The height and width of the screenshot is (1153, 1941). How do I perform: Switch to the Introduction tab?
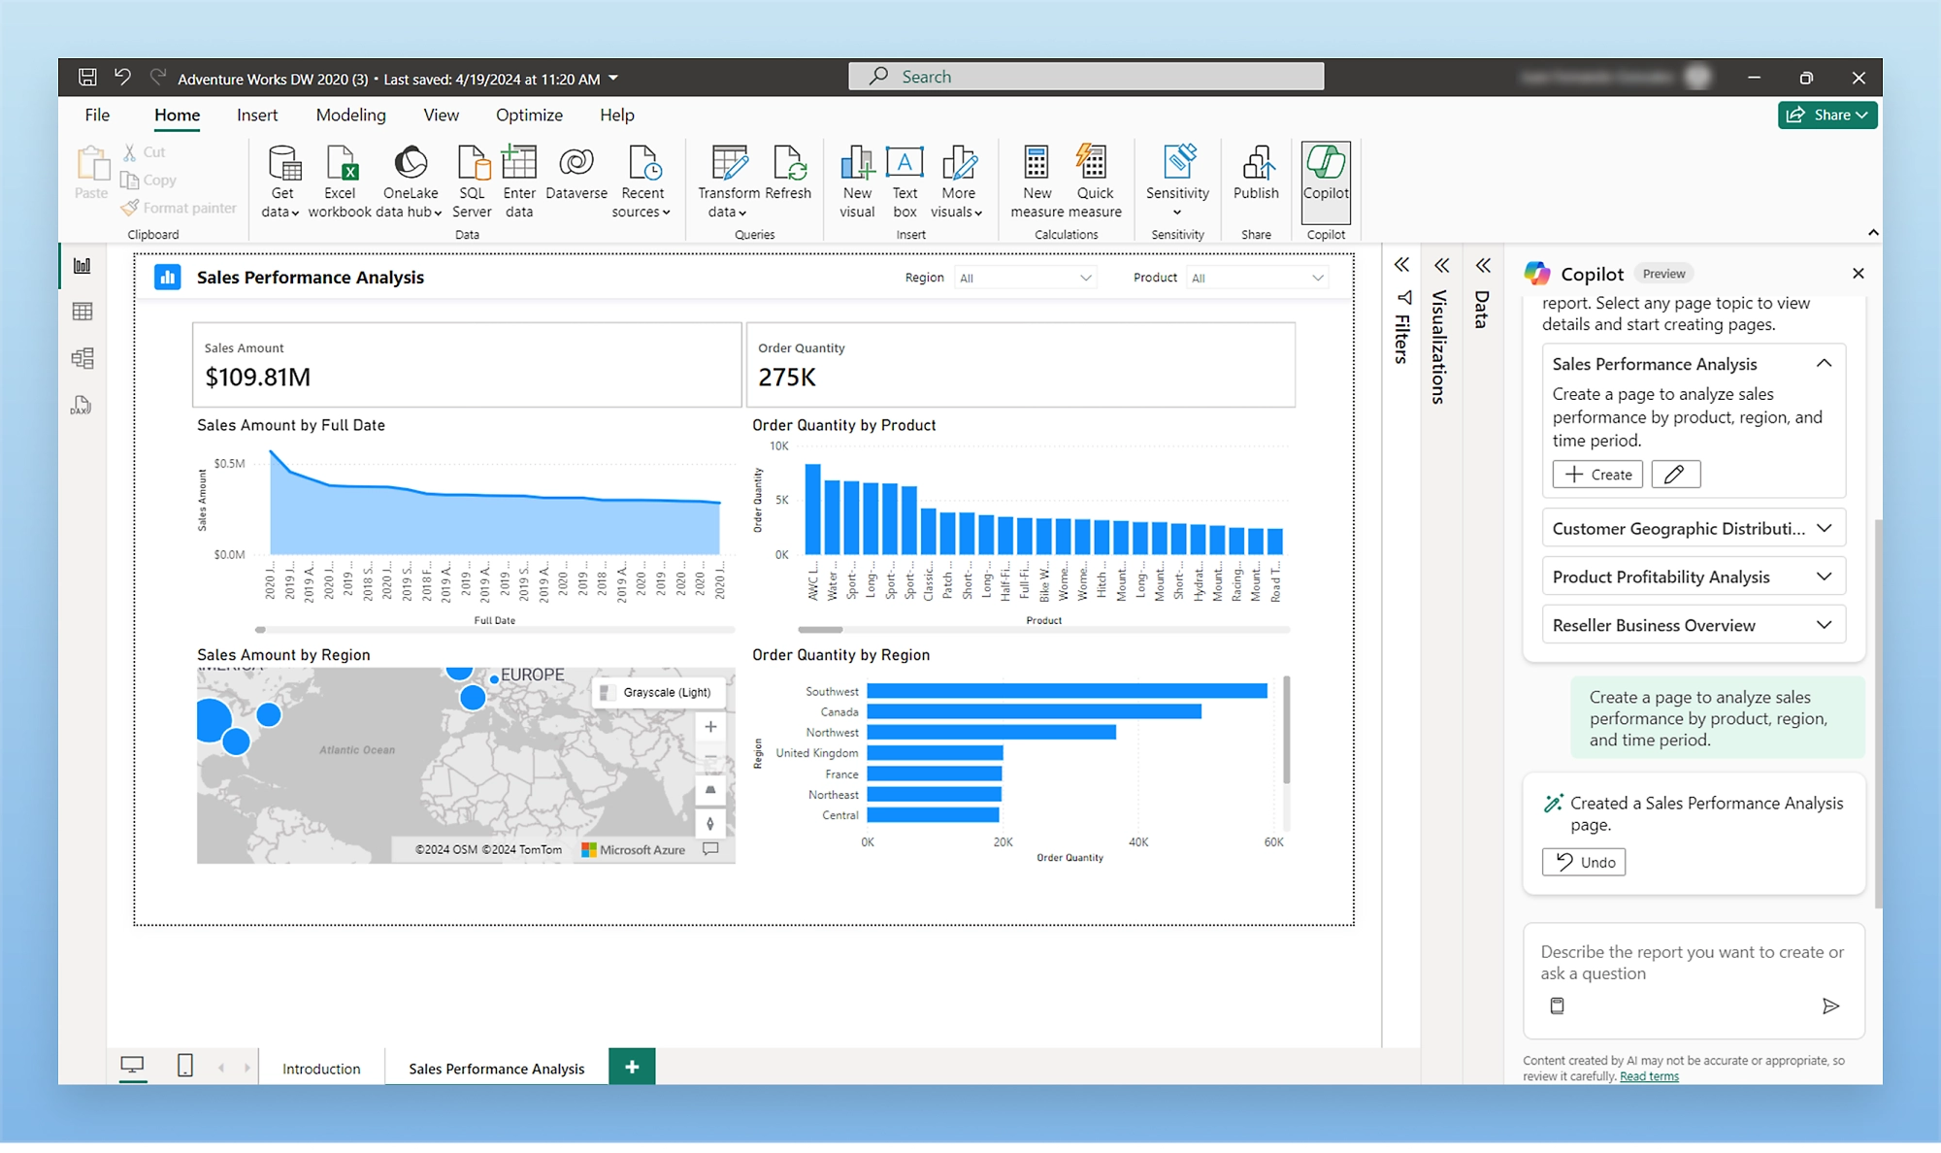tap(321, 1068)
